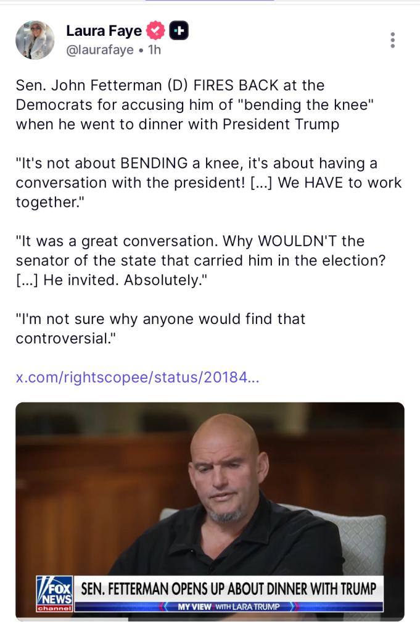Click the Fox News channel logo

pyautogui.click(x=53, y=593)
